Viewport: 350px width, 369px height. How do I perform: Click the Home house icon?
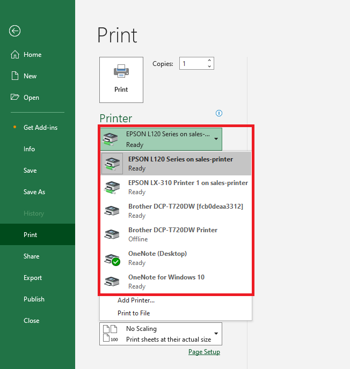[15, 54]
